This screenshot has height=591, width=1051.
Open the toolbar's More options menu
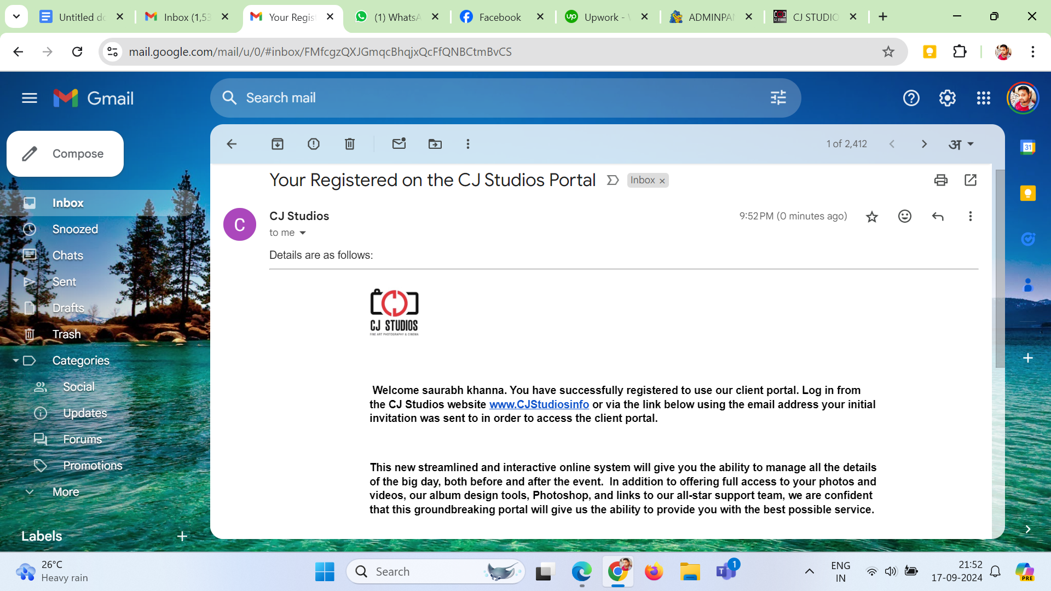pos(468,144)
